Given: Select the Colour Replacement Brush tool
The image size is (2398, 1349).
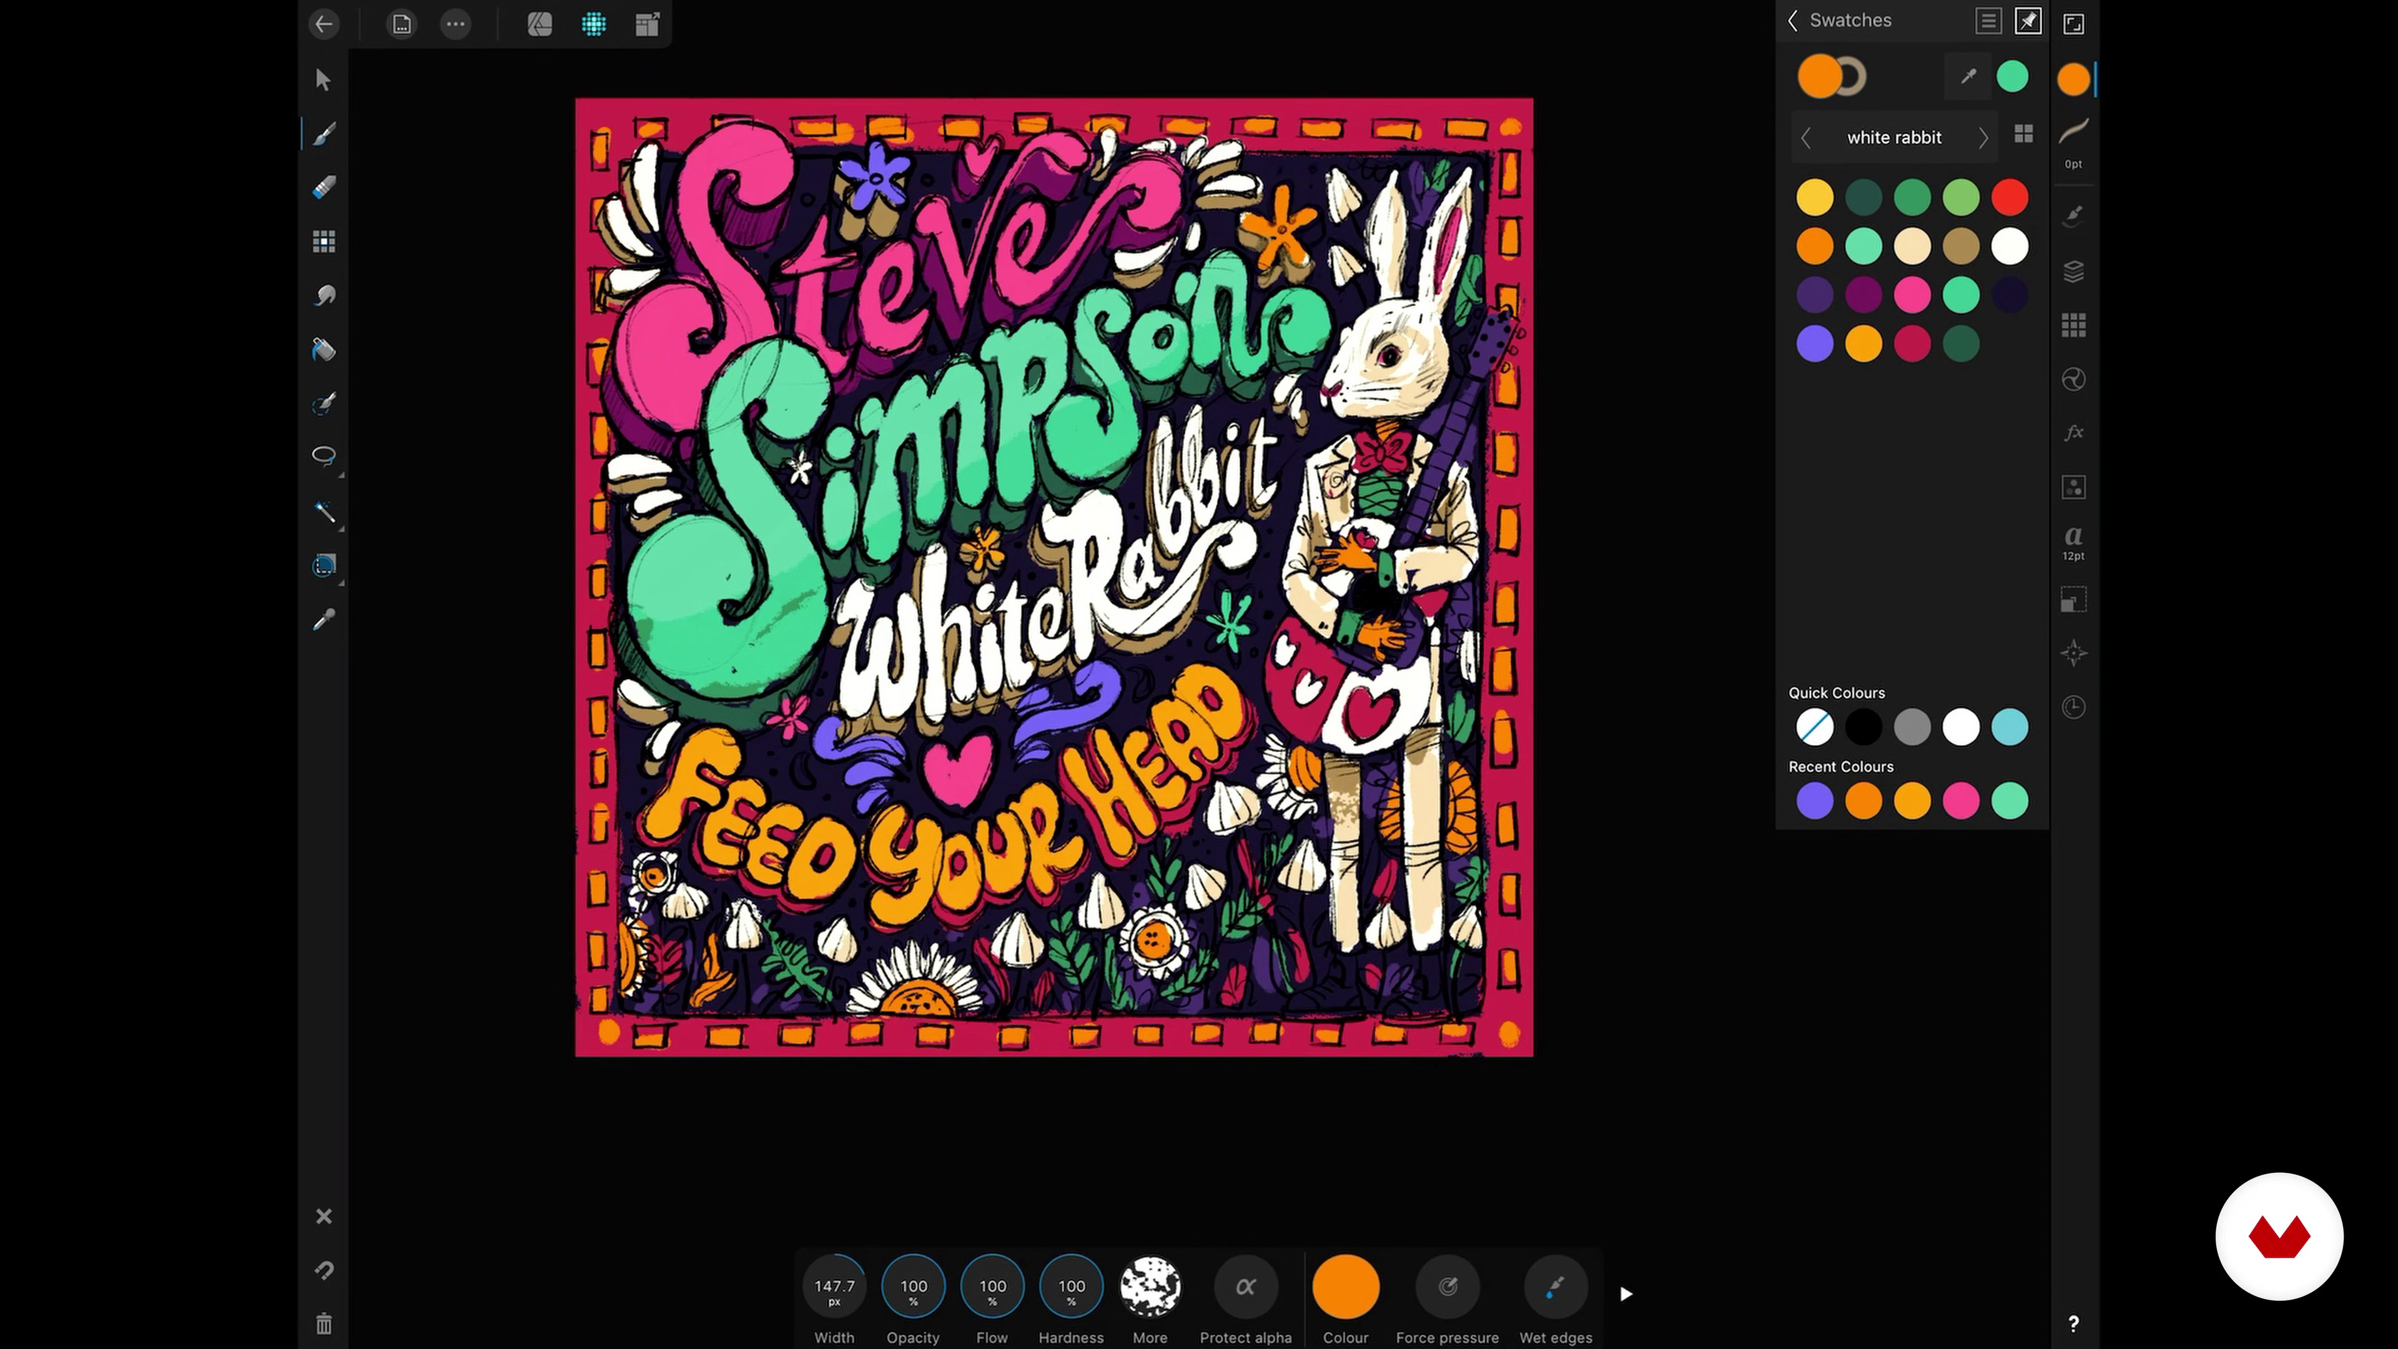Looking at the screenshot, I should [x=323, y=404].
